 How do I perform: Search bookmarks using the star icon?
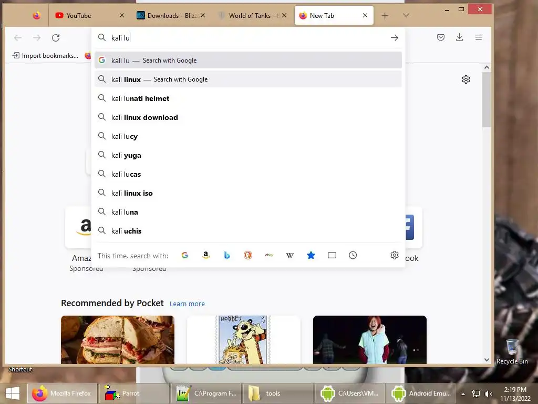311,255
